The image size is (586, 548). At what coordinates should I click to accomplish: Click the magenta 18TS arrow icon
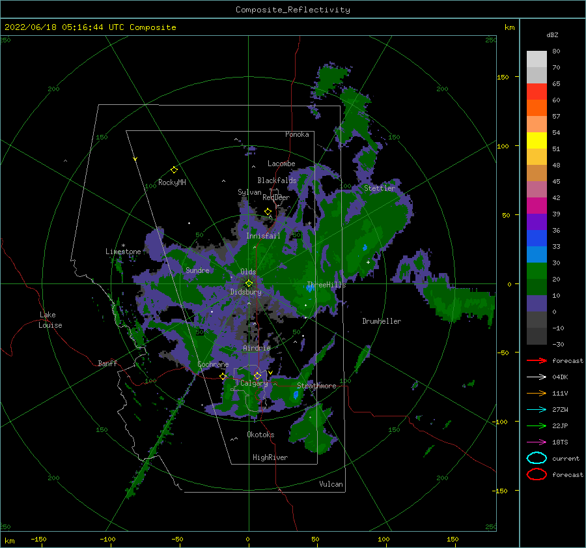[537, 442]
